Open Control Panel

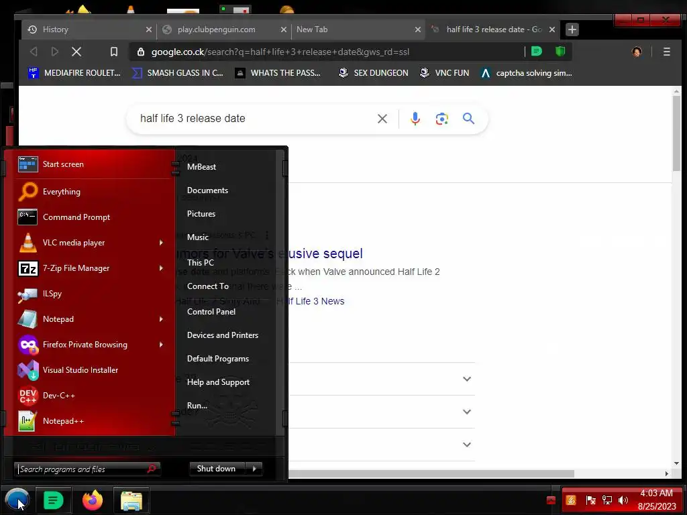(211, 312)
